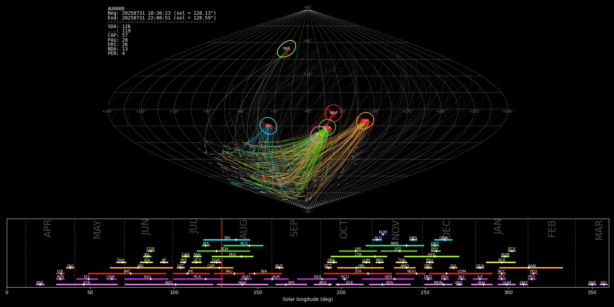Click the JUL month label in the timeline
Image resolution: width=614 pixels, height=307 pixels.
(x=193, y=226)
